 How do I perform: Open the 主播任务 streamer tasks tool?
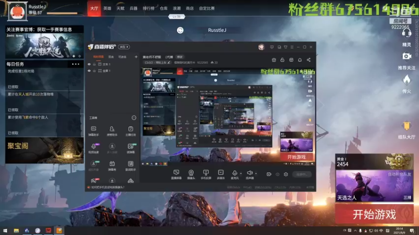tap(130, 131)
